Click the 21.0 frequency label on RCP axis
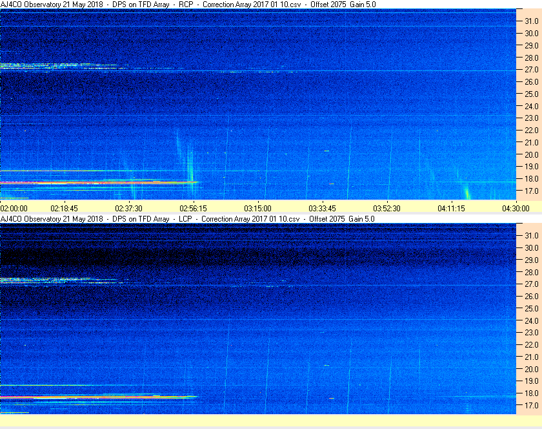The height and width of the screenshot is (429, 542). pyautogui.click(x=532, y=142)
